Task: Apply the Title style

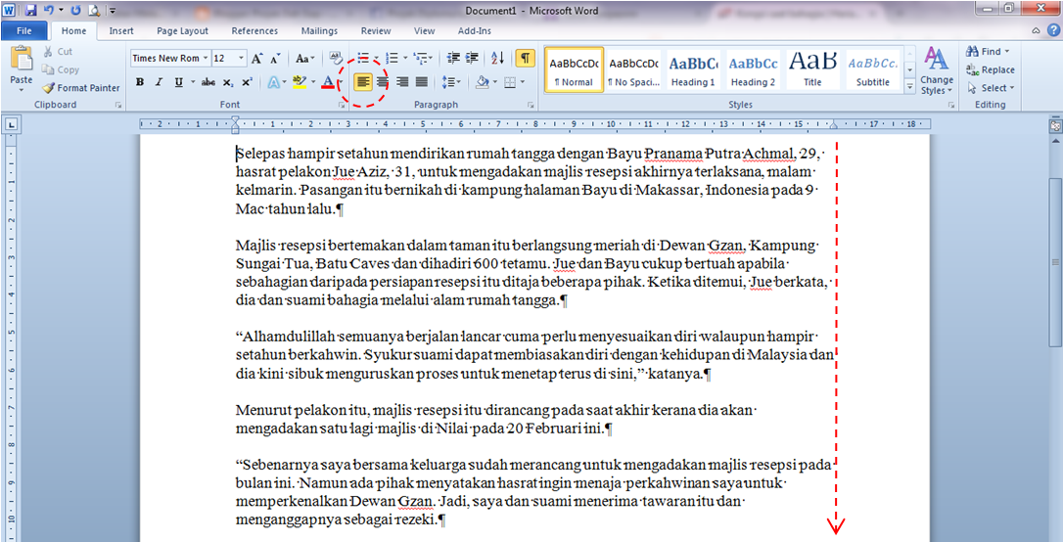Action: coord(812,69)
